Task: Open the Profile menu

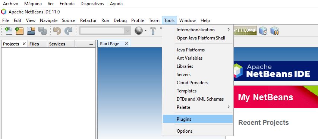Action: point(138,20)
